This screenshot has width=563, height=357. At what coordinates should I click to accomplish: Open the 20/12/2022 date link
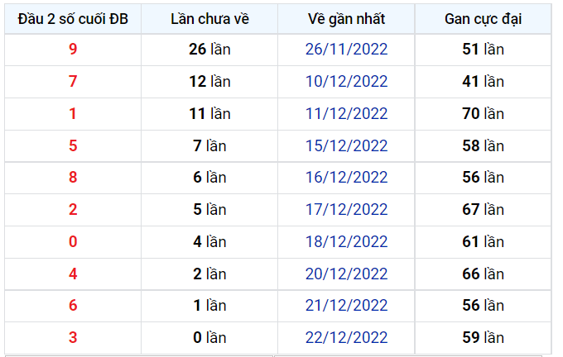click(x=346, y=274)
